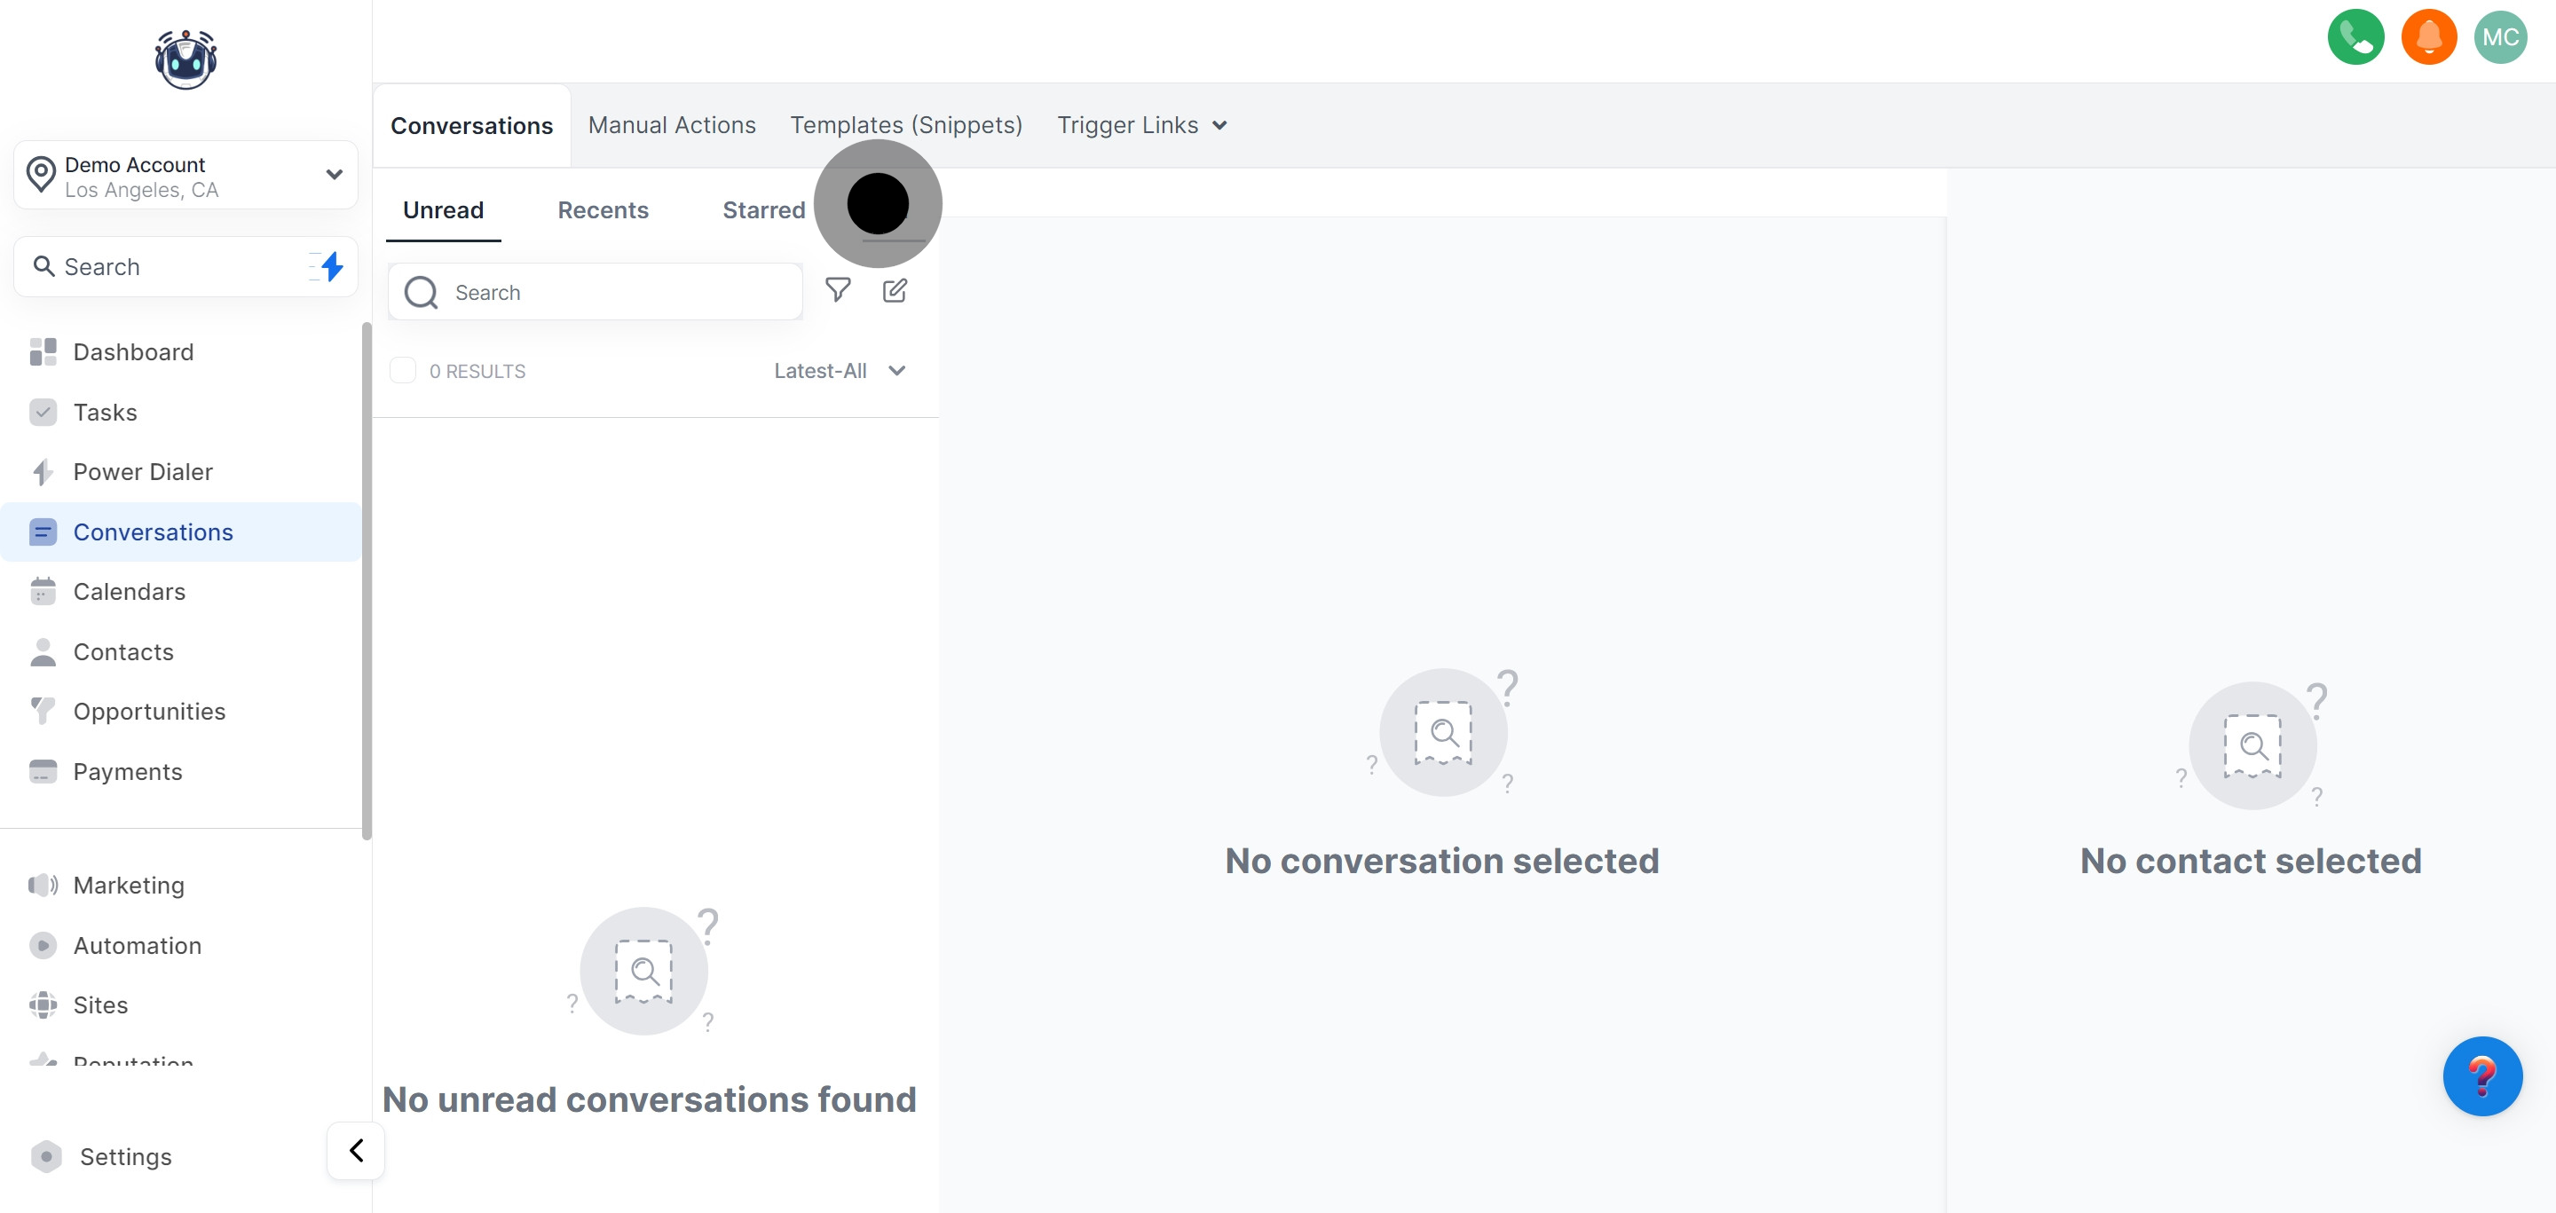This screenshot has height=1213, width=2556.
Task: Collapse the sidebar with arrow button
Action: pos(355,1151)
